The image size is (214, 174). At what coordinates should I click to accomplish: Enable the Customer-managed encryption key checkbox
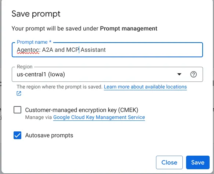tap(18, 110)
